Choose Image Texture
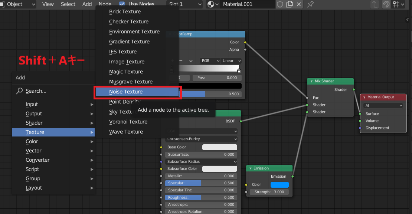 [137, 62]
